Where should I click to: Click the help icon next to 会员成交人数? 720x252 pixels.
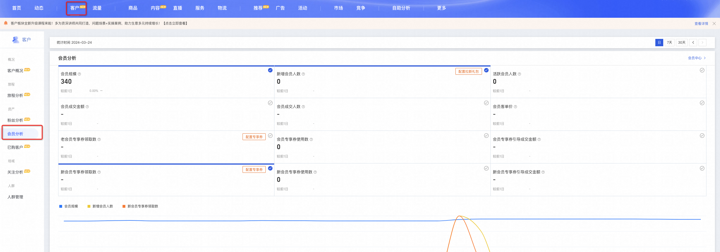[x=303, y=107]
